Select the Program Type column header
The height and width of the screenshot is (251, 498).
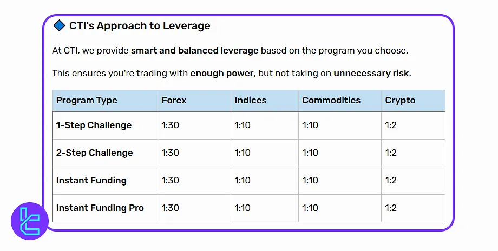pyautogui.click(x=87, y=100)
